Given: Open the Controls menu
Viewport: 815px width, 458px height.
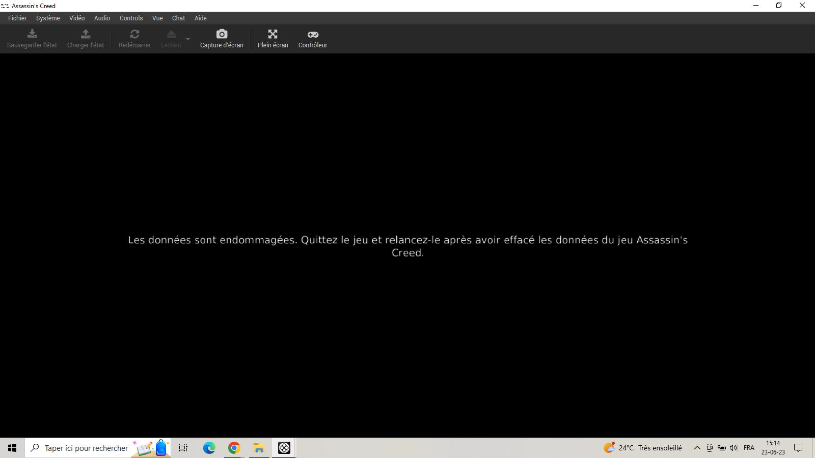Looking at the screenshot, I should click(x=131, y=18).
